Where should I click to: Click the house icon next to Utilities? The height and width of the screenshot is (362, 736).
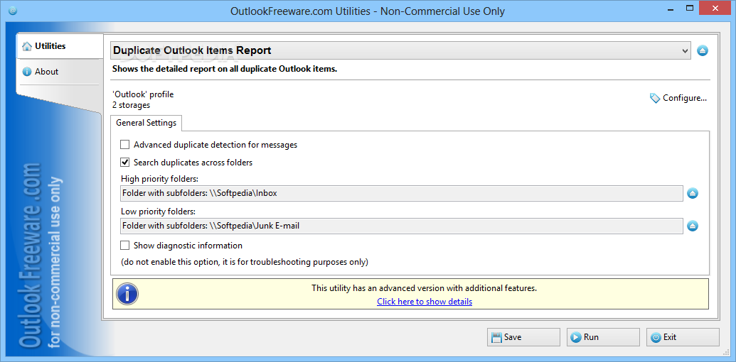(x=27, y=46)
